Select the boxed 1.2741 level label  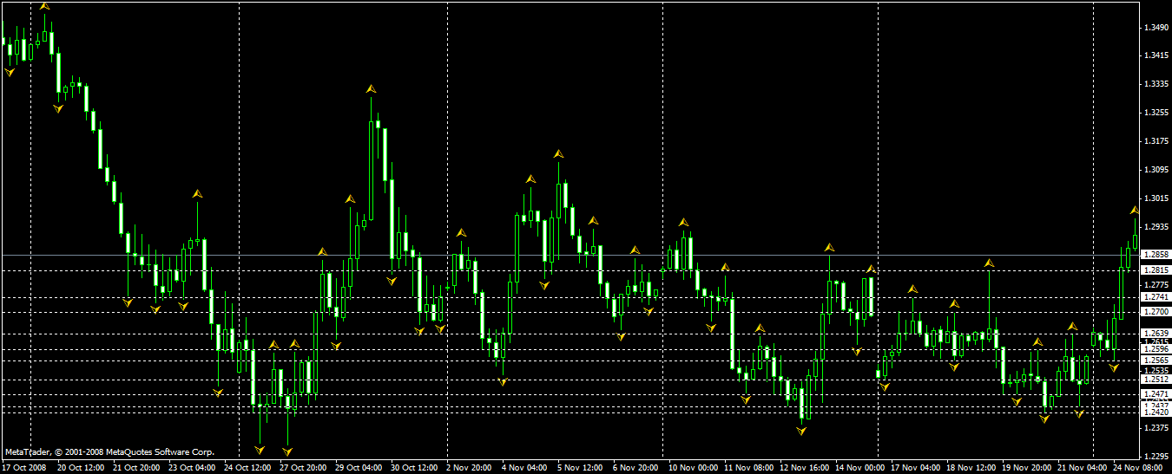(1156, 297)
